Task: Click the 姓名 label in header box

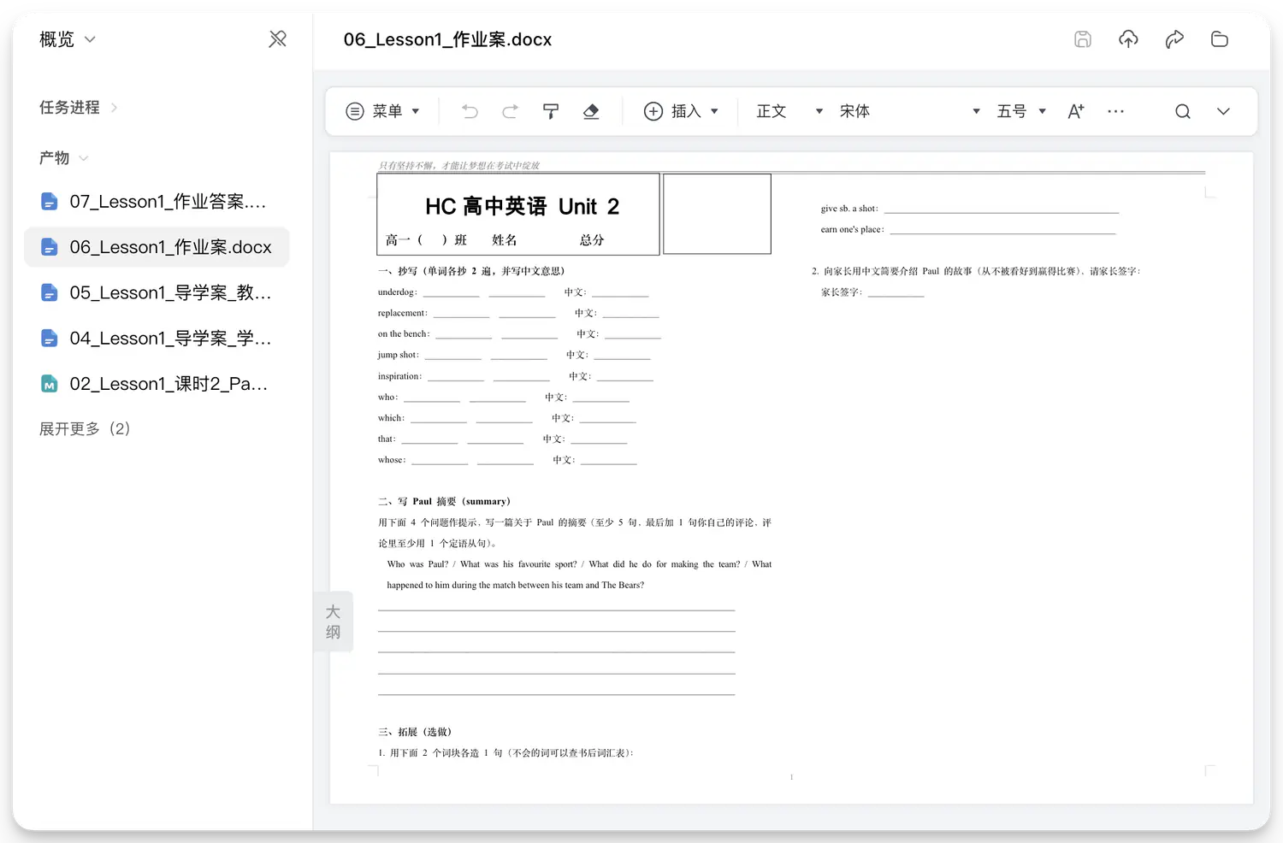Action: coord(505,240)
